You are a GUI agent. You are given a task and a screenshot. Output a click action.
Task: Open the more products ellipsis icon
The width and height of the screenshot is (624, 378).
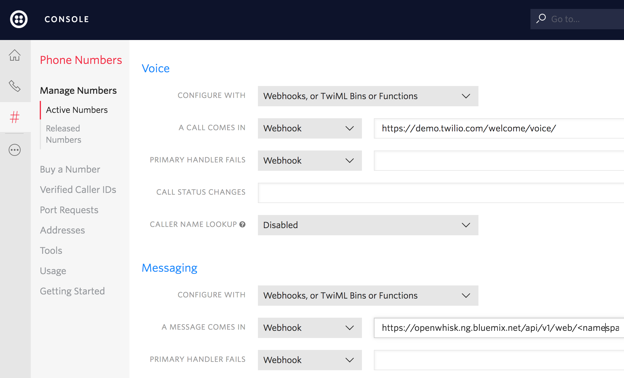tap(15, 150)
